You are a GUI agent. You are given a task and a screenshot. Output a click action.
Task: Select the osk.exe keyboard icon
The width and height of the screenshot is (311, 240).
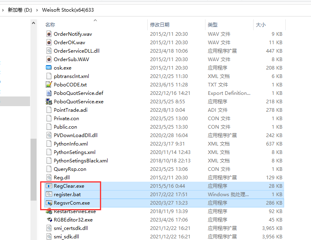click(x=49, y=68)
